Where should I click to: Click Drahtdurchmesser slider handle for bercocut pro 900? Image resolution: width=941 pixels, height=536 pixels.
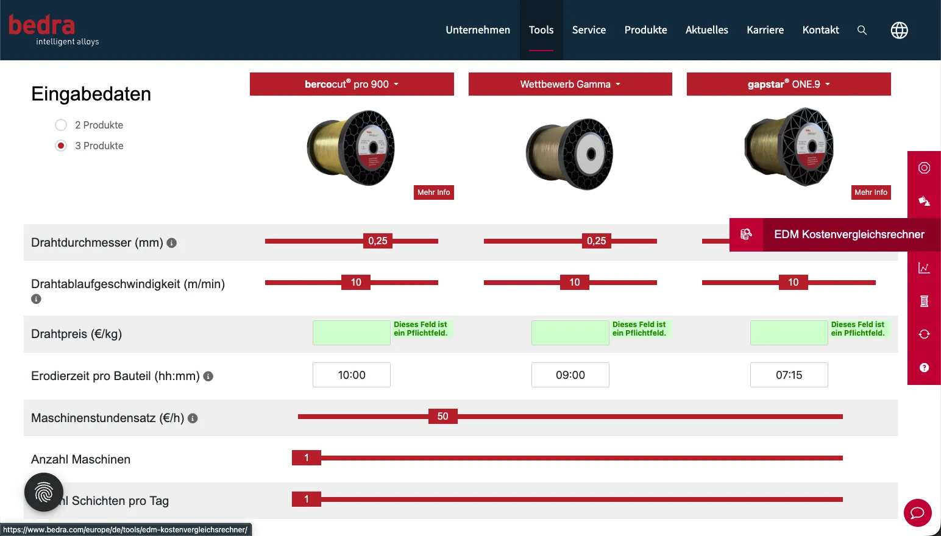(378, 241)
